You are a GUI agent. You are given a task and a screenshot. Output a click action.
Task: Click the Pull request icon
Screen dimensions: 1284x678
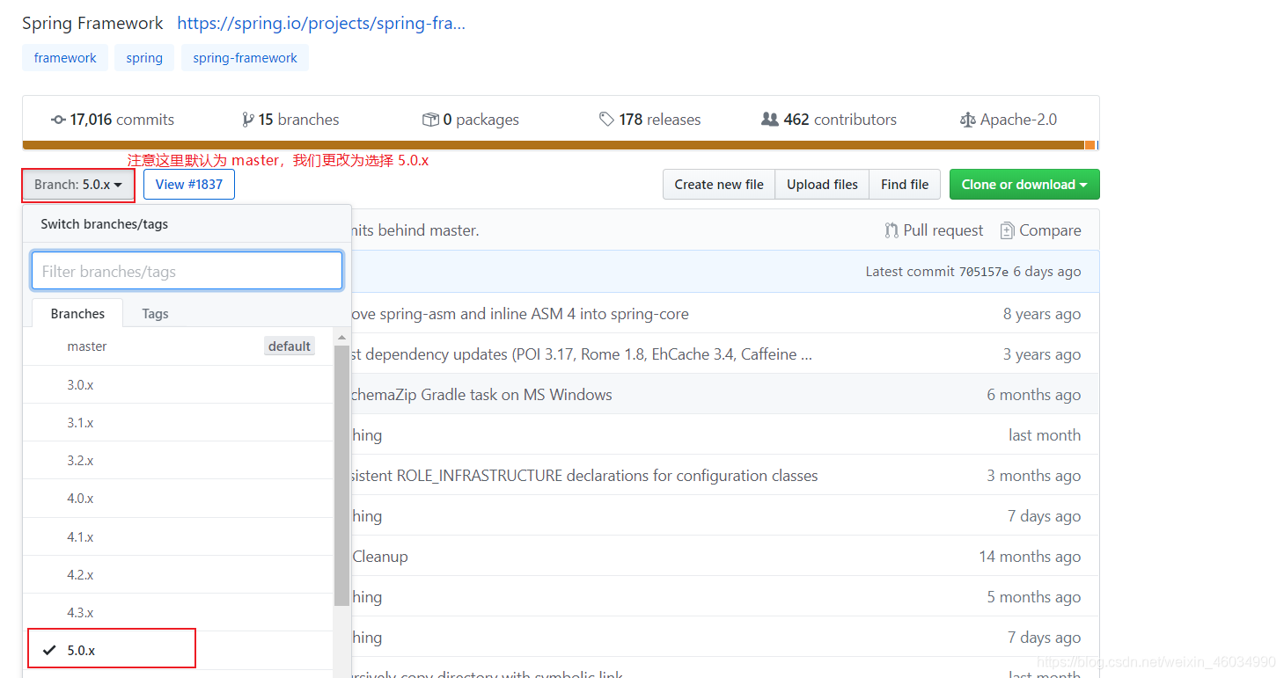coord(891,230)
